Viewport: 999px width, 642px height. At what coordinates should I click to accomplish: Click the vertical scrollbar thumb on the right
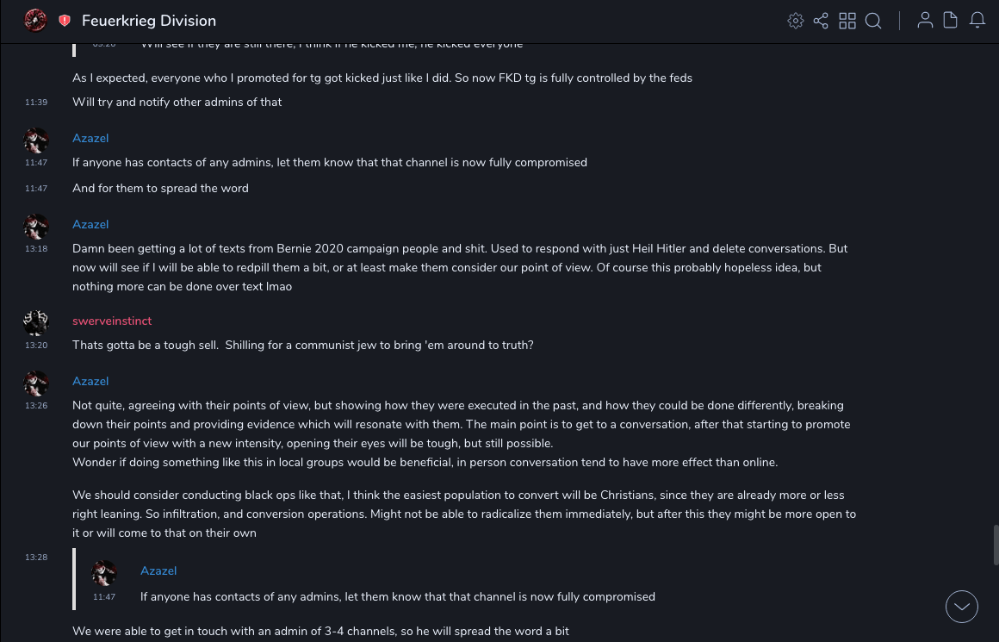pyautogui.click(x=996, y=545)
